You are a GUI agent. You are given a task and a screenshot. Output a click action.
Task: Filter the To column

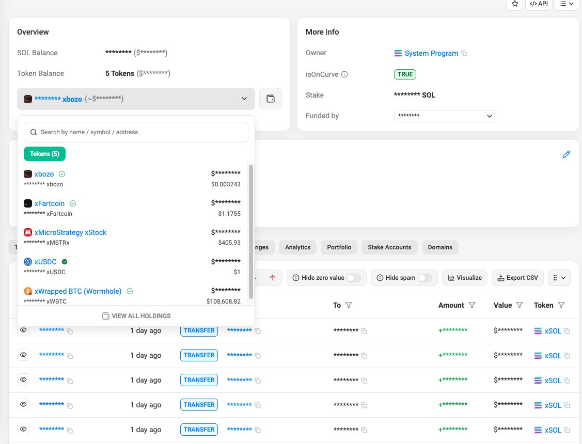coord(349,305)
